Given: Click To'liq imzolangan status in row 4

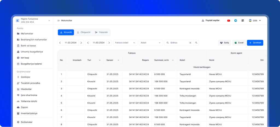Looking at the screenshot, I should pyautogui.click(x=188, y=96).
